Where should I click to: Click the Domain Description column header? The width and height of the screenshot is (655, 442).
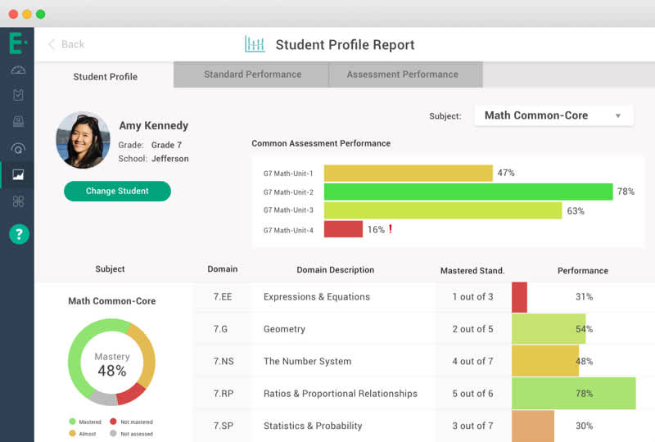click(x=336, y=270)
